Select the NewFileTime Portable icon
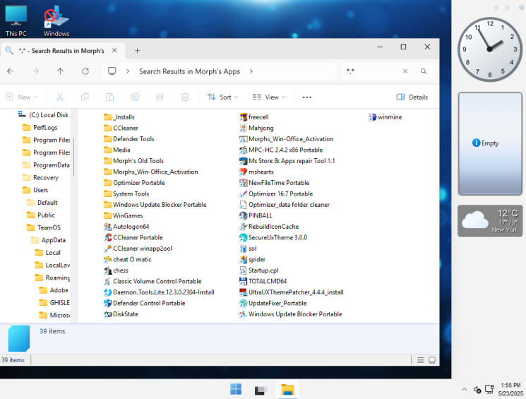The width and height of the screenshot is (526, 399). (x=243, y=183)
